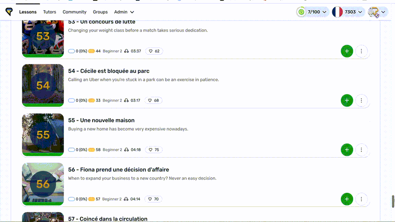The image size is (395, 222).
Task: Open more options for lesson 55
Action: [361, 150]
